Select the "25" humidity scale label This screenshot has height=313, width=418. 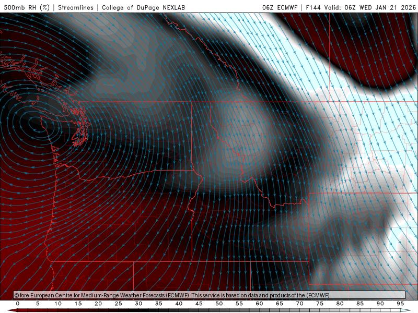[x=119, y=304]
